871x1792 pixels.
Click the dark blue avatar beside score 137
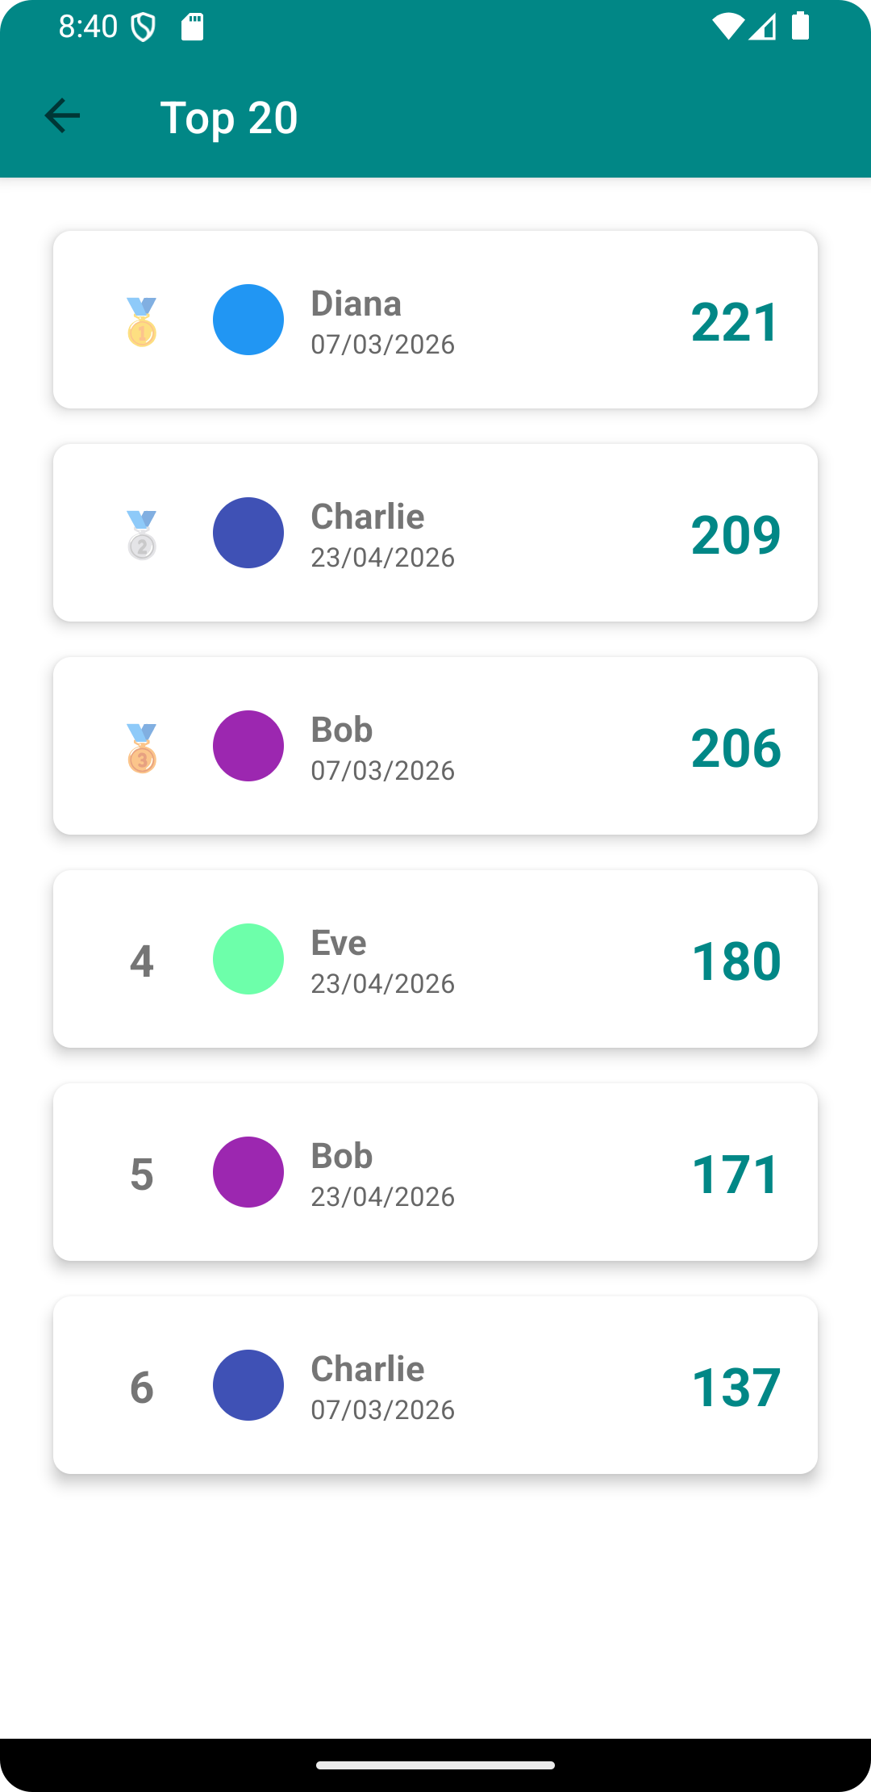(248, 1385)
